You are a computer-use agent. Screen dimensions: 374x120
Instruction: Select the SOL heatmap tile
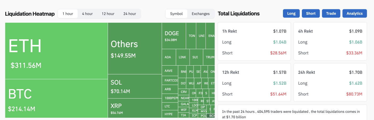click(x=135, y=86)
